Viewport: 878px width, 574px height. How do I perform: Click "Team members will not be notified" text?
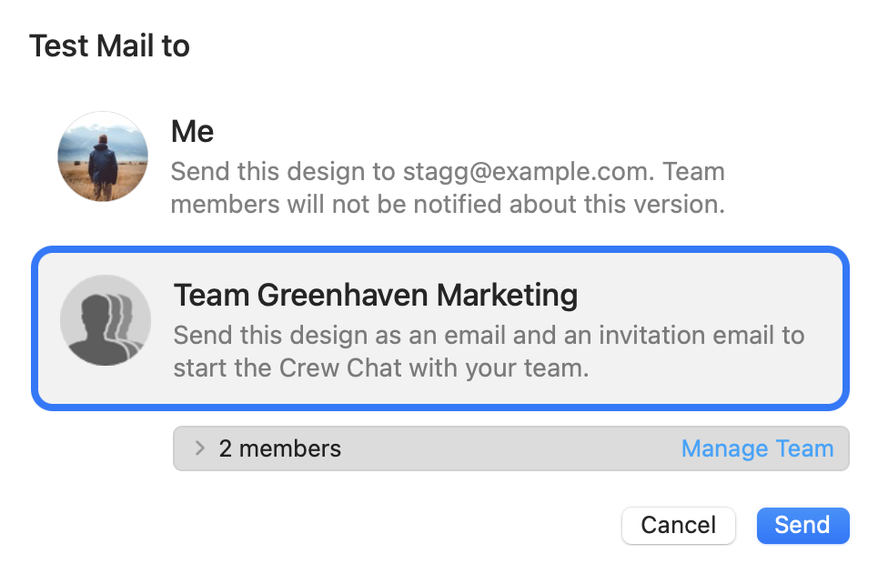[448, 205]
